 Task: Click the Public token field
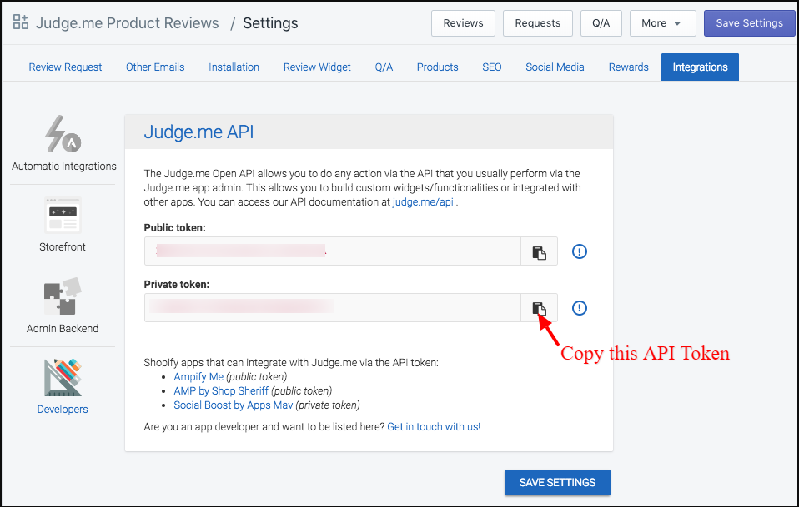(x=332, y=251)
